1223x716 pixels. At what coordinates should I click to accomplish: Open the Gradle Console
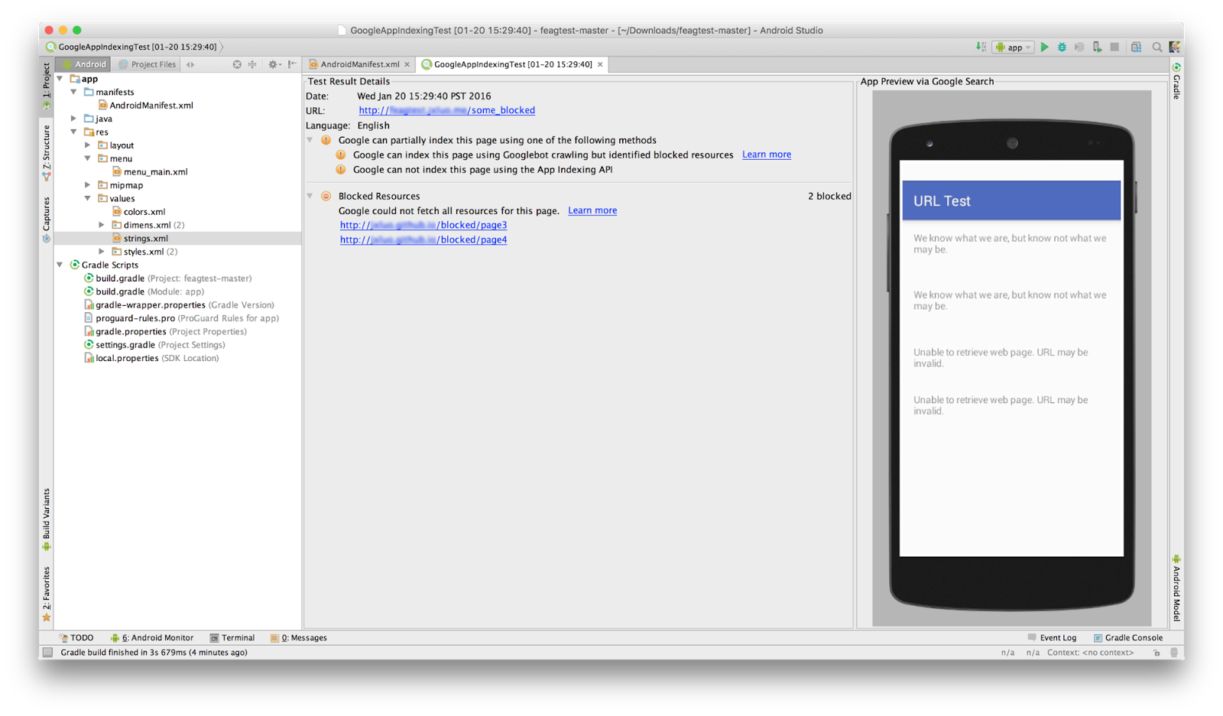coord(1128,638)
